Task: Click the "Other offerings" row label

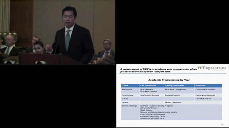Action: click(129, 106)
